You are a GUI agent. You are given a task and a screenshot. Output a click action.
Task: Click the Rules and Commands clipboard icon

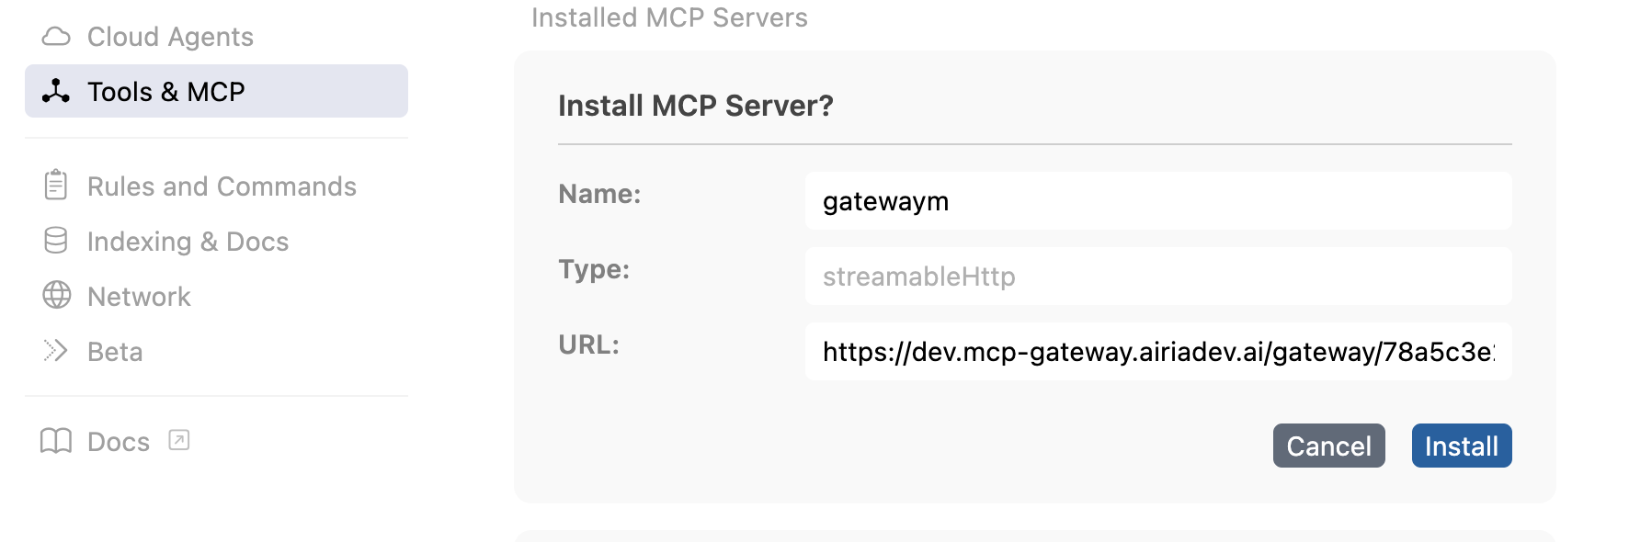tap(56, 186)
